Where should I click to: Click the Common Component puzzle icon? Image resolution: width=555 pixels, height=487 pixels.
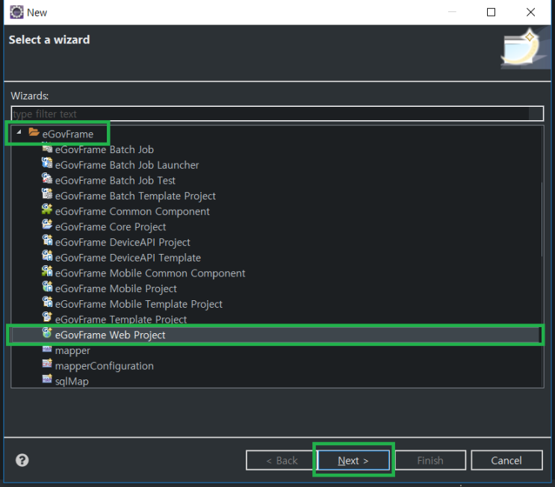[47, 210]
